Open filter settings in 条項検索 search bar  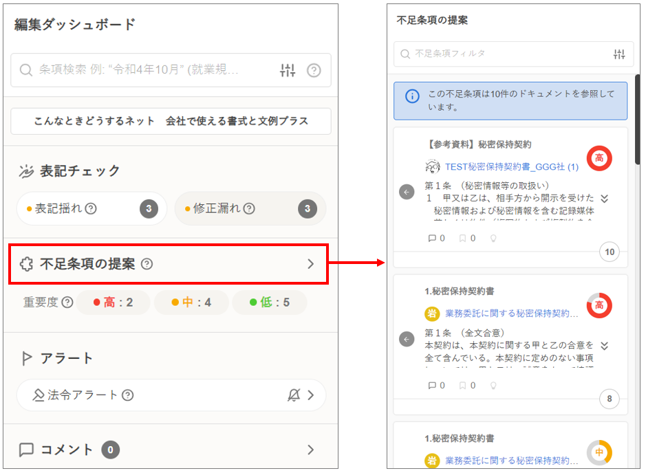tap(288, 70)
